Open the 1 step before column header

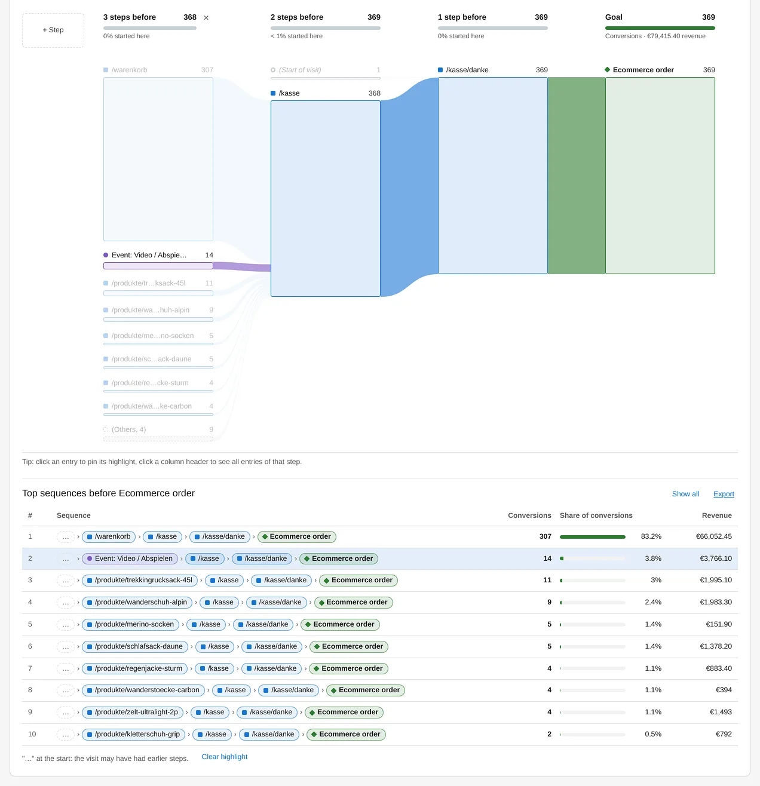coord(493,26)
